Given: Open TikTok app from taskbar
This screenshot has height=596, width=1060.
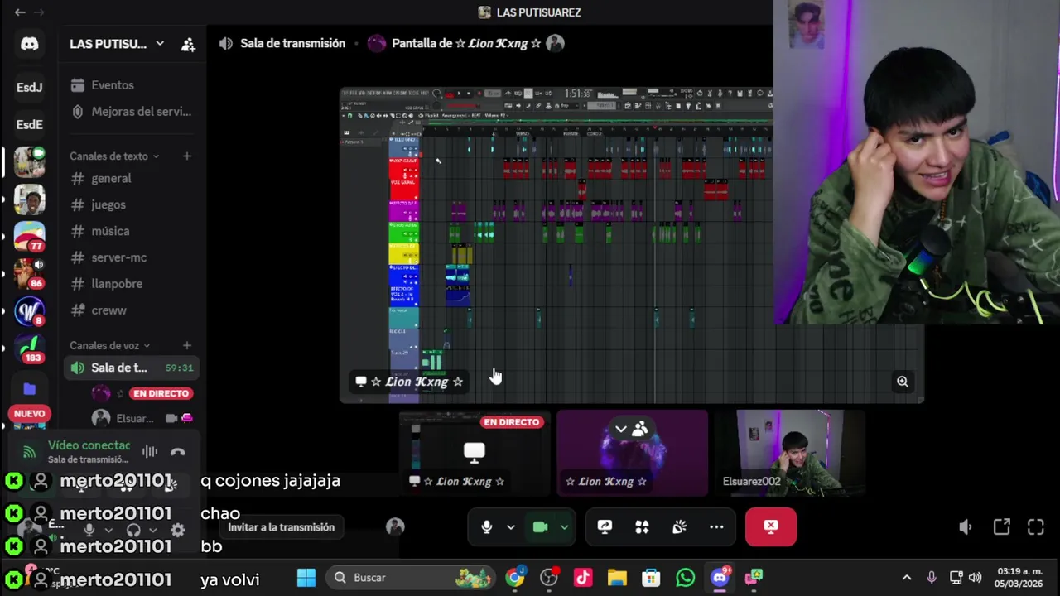Looking at the screenshot, I should click(x=583, y=578).
